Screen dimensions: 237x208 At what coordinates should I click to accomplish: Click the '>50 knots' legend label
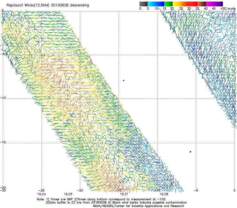coord(228,8)
